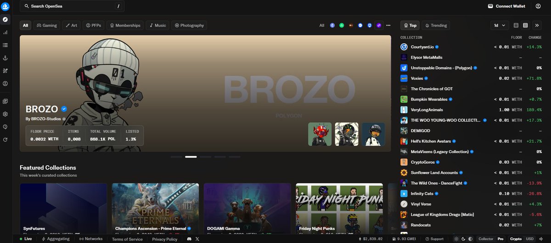Screen dimensions: 551x243
Task: Select the Memberships category tab
Action: click(x=125, y=25)
